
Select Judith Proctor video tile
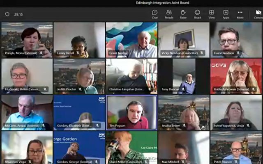[79, 76]
